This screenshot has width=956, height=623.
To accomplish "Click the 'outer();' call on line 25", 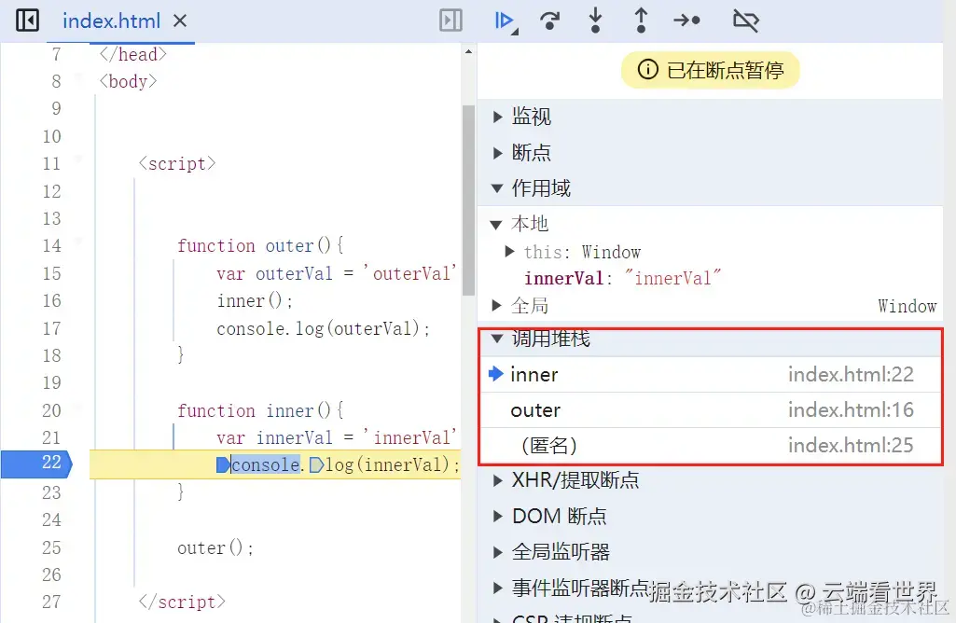I will click(215, 547).
